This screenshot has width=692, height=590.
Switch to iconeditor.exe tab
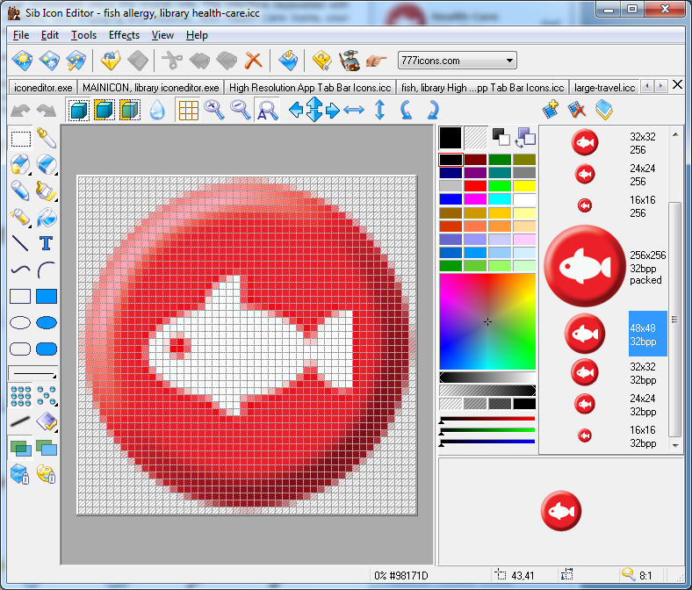[43, 88]
